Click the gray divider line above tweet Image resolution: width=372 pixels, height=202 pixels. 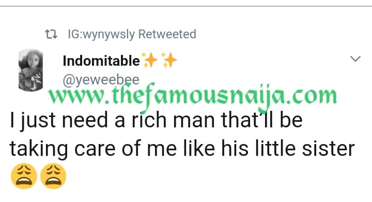pyautogui.click(x=186, y=6)
